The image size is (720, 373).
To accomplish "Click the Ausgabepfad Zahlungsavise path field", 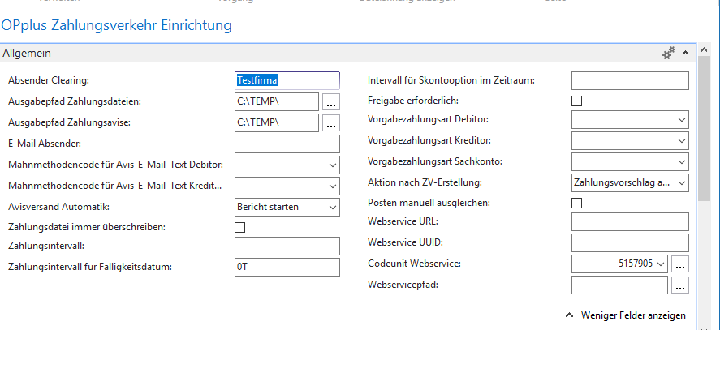I will (277, 123).
